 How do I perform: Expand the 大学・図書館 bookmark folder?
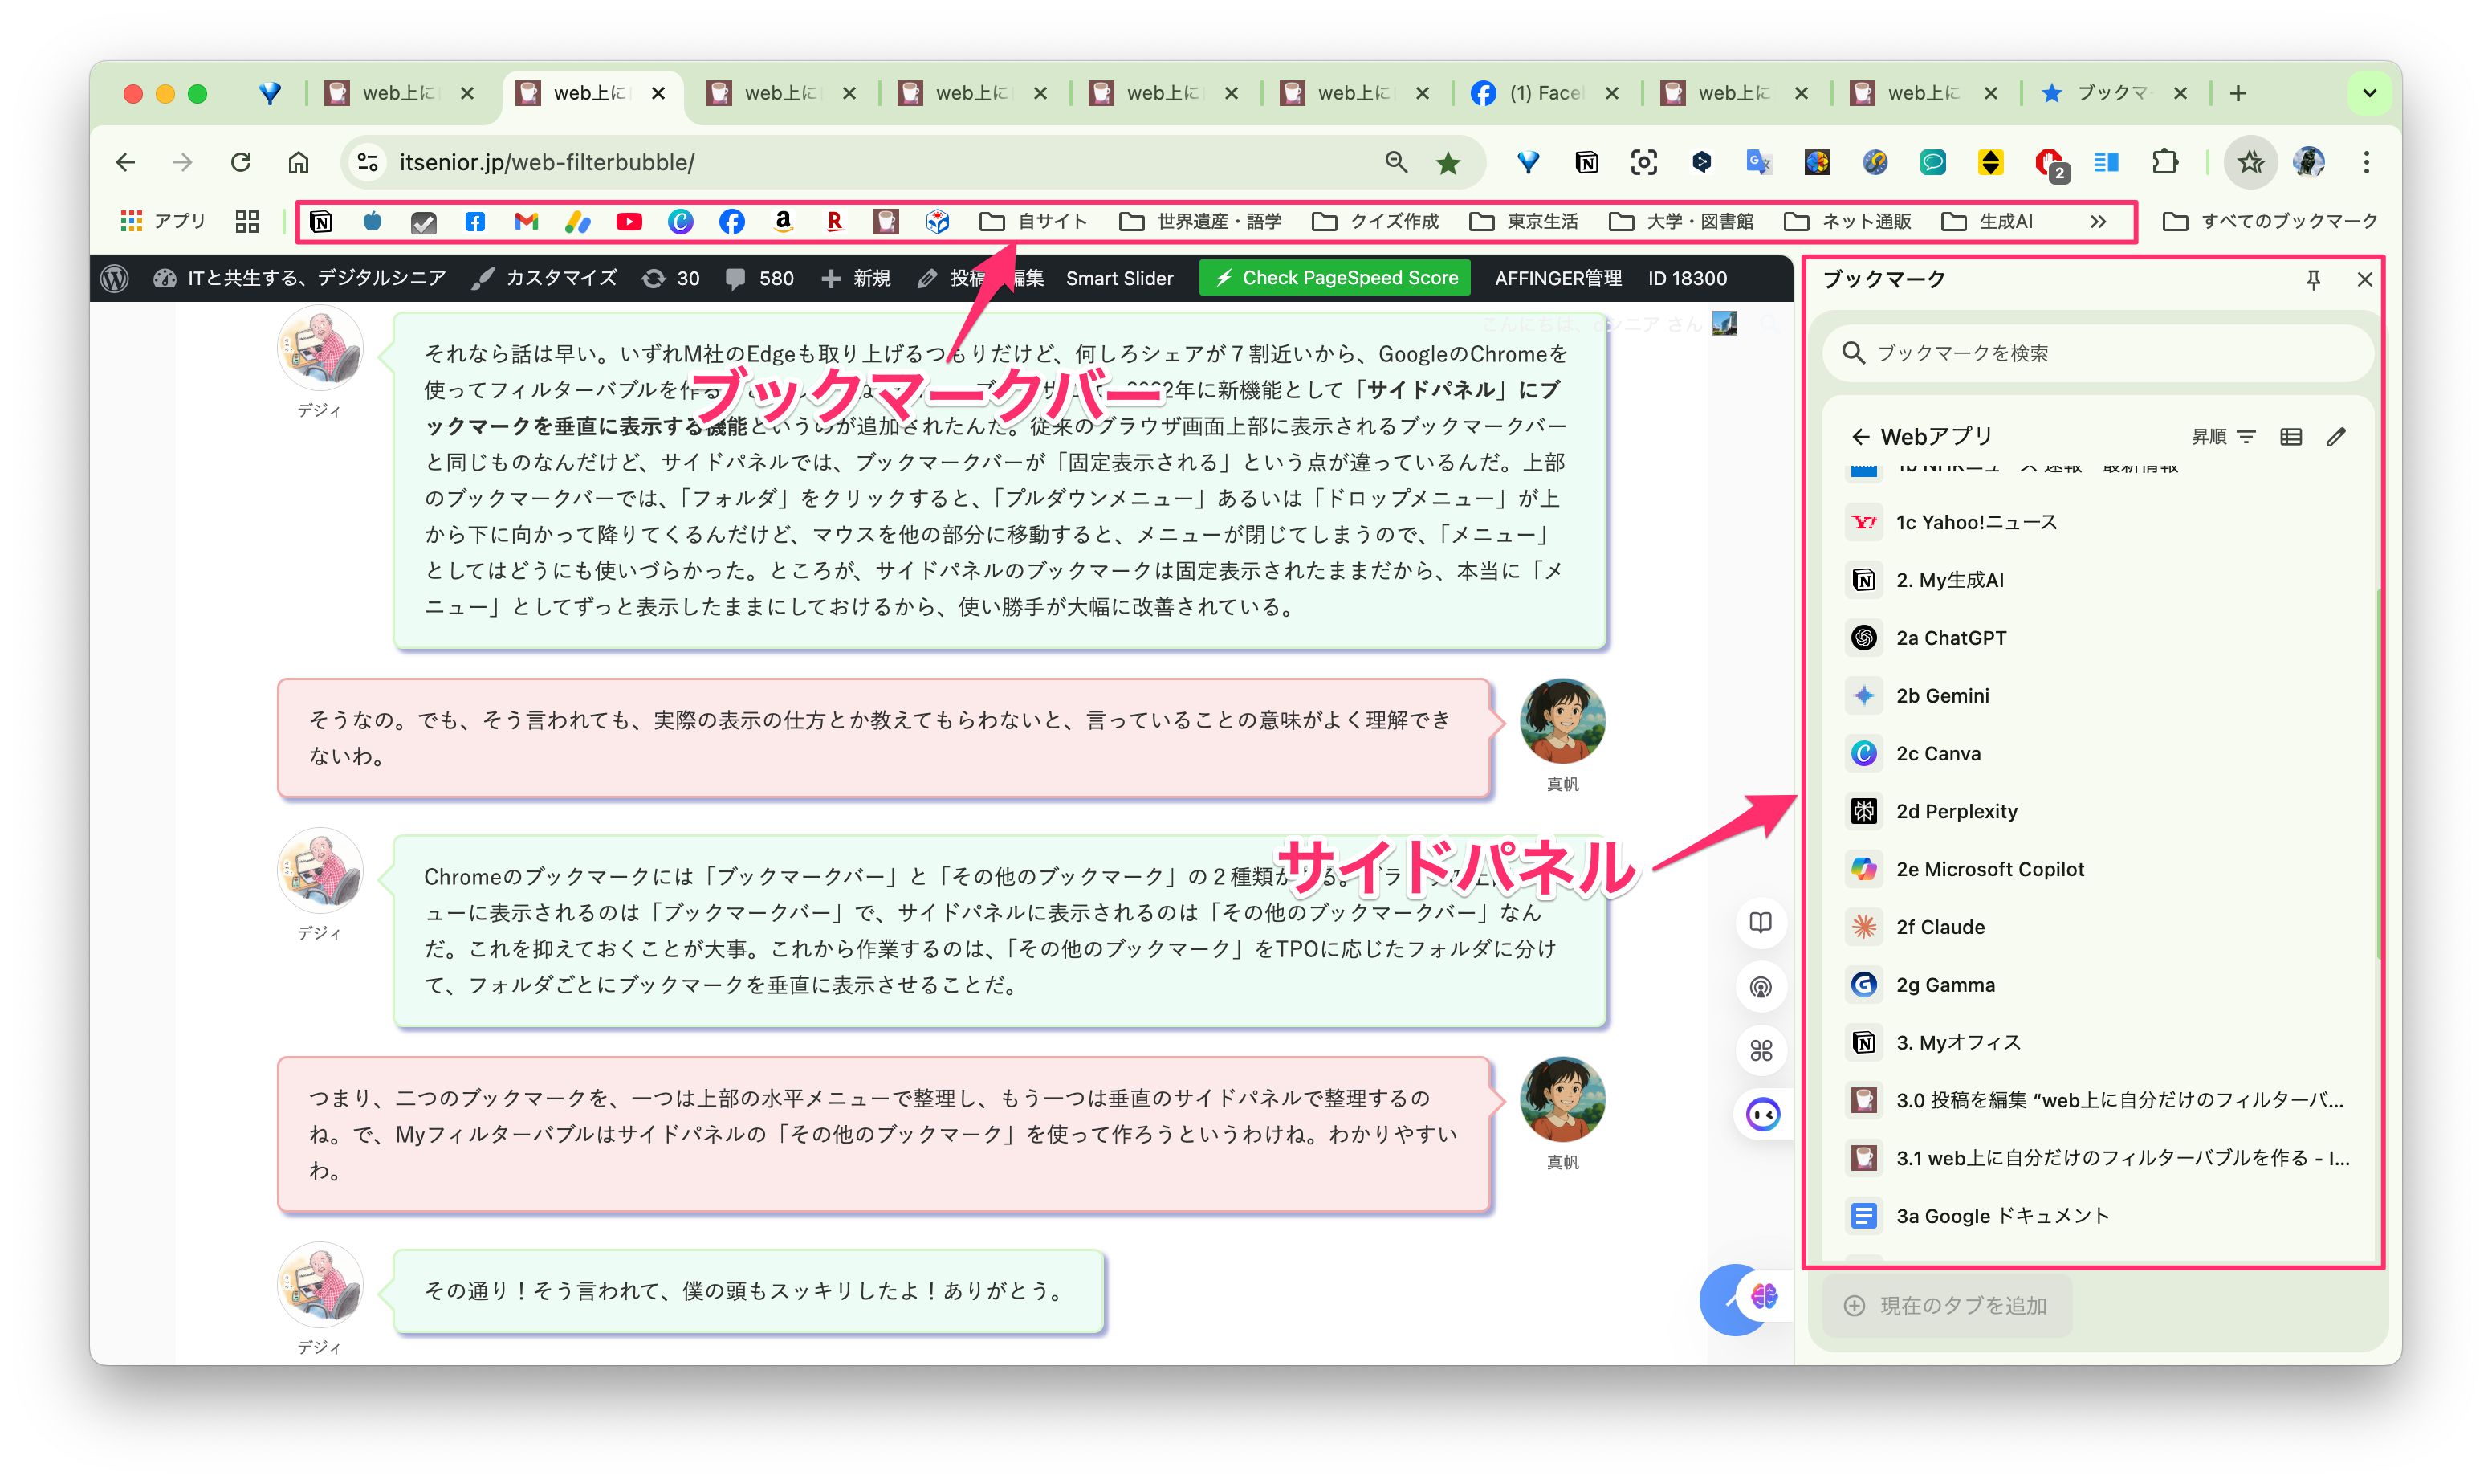(x=1680, y=221)
